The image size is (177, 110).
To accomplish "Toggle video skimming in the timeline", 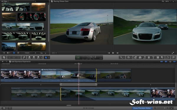I will (x=162, y=62).
